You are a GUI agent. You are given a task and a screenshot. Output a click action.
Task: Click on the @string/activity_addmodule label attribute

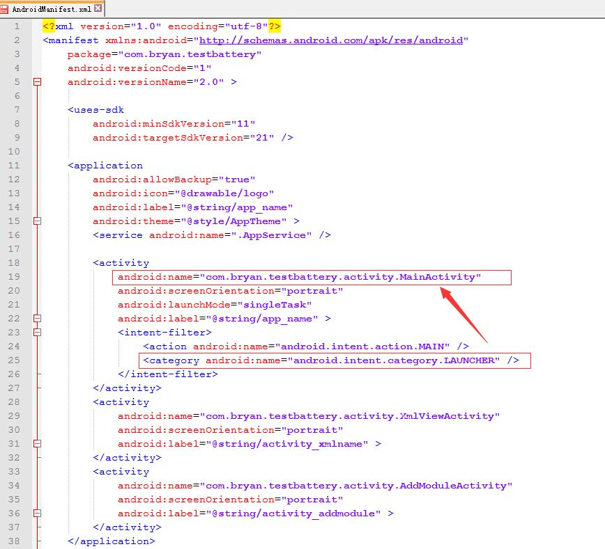click(x=250, y=514)
